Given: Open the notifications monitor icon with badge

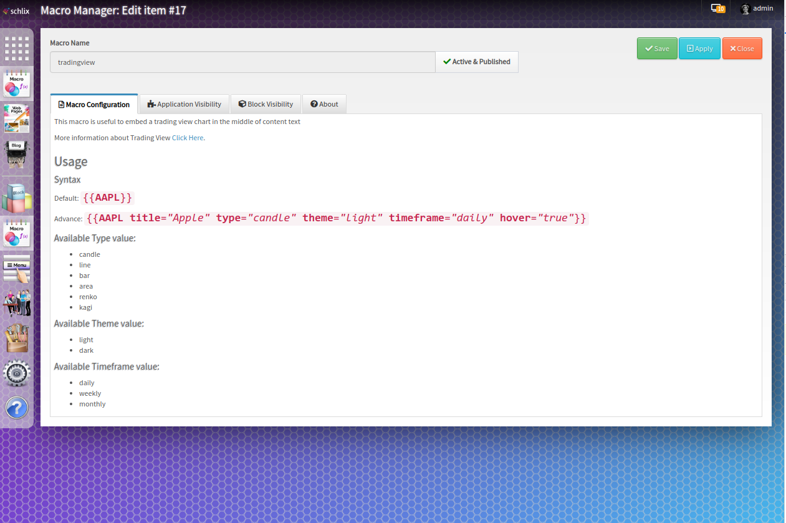Looking at the screenshot, I should 717,9.
